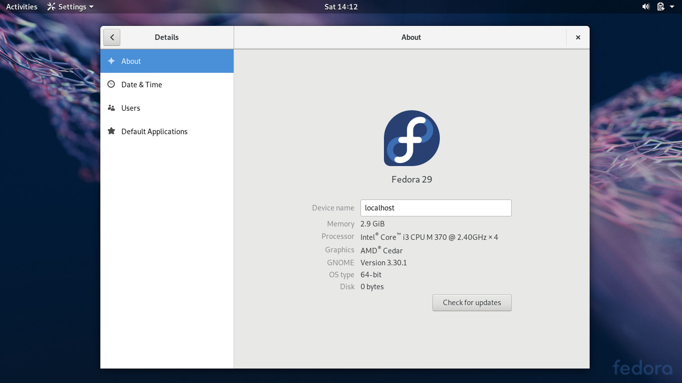Screen dimensions: 682x383
Task: Click the Device name text field
Action: (436, 208)
